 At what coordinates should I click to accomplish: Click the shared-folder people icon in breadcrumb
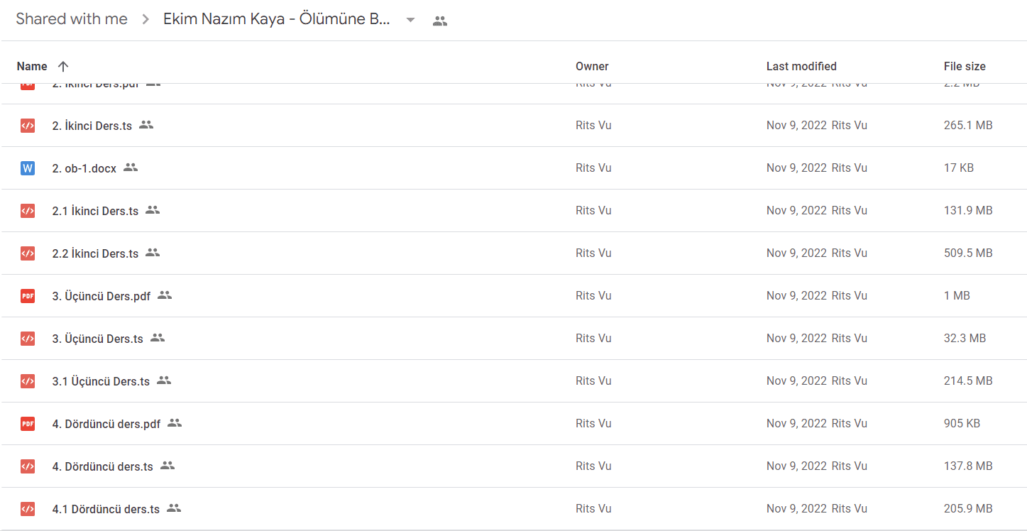(x=440, y=21)
